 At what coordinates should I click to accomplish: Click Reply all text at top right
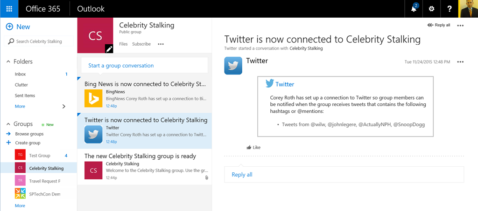[443, 25]
